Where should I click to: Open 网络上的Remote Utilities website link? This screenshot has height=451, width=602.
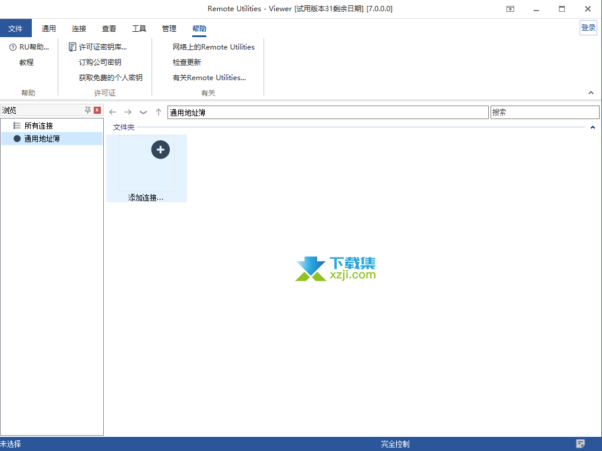(213, 47)
